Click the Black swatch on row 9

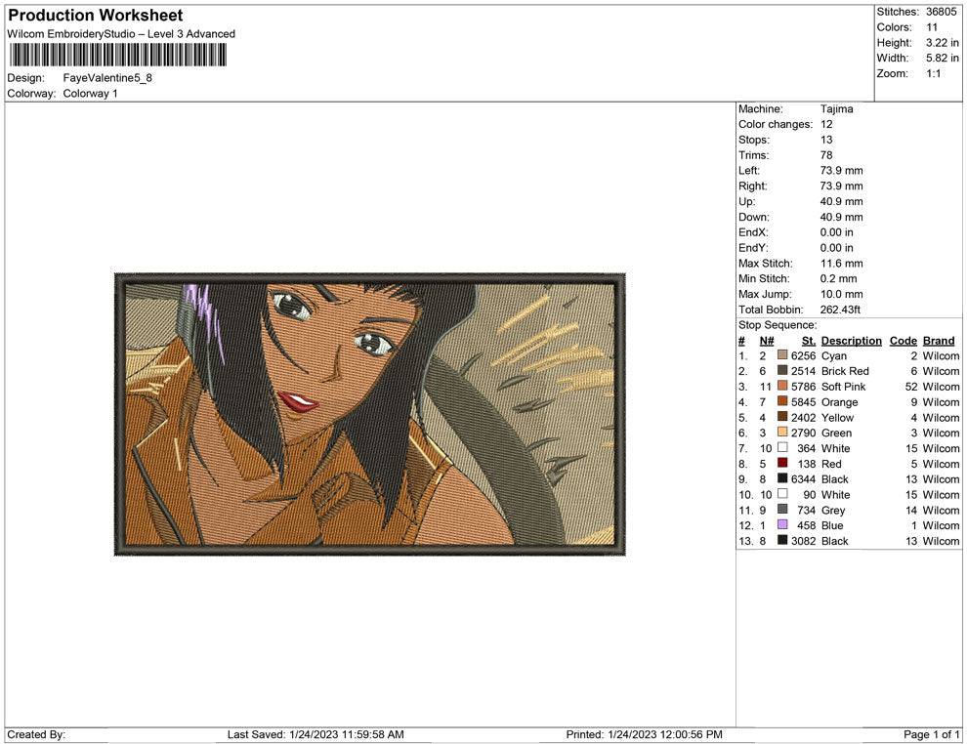point(782,479)
